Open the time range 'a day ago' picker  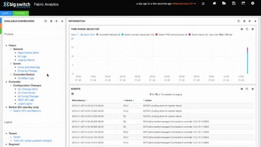pos(154,4)
